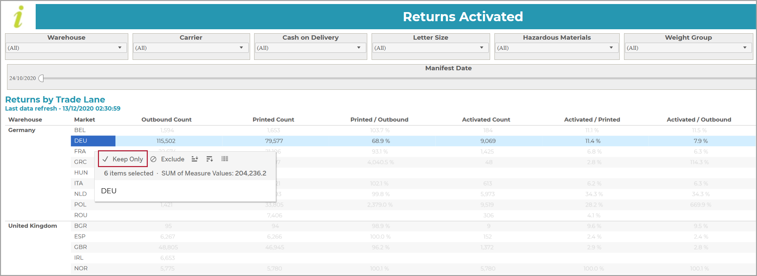Select the HUN market row label
The width and height of the screenshot is (757, 276).
(x=81, y=172)
